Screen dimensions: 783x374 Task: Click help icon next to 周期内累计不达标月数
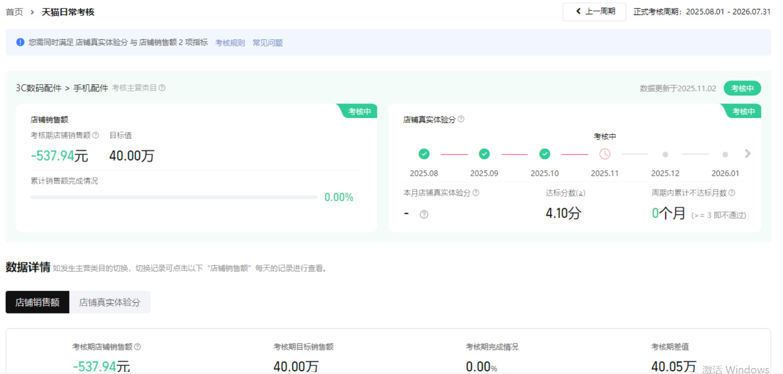(x=731, y=192)
